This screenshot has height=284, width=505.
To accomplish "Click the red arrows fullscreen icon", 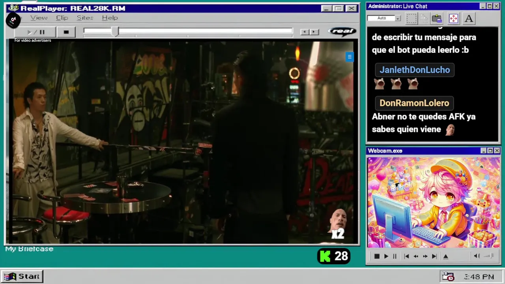I will (x=453, y=19).
